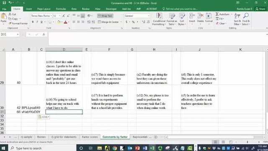
Task: Open Format as Table gallery
Action: 172,19
